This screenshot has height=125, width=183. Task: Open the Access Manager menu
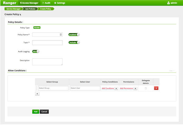tap(29, 3)
